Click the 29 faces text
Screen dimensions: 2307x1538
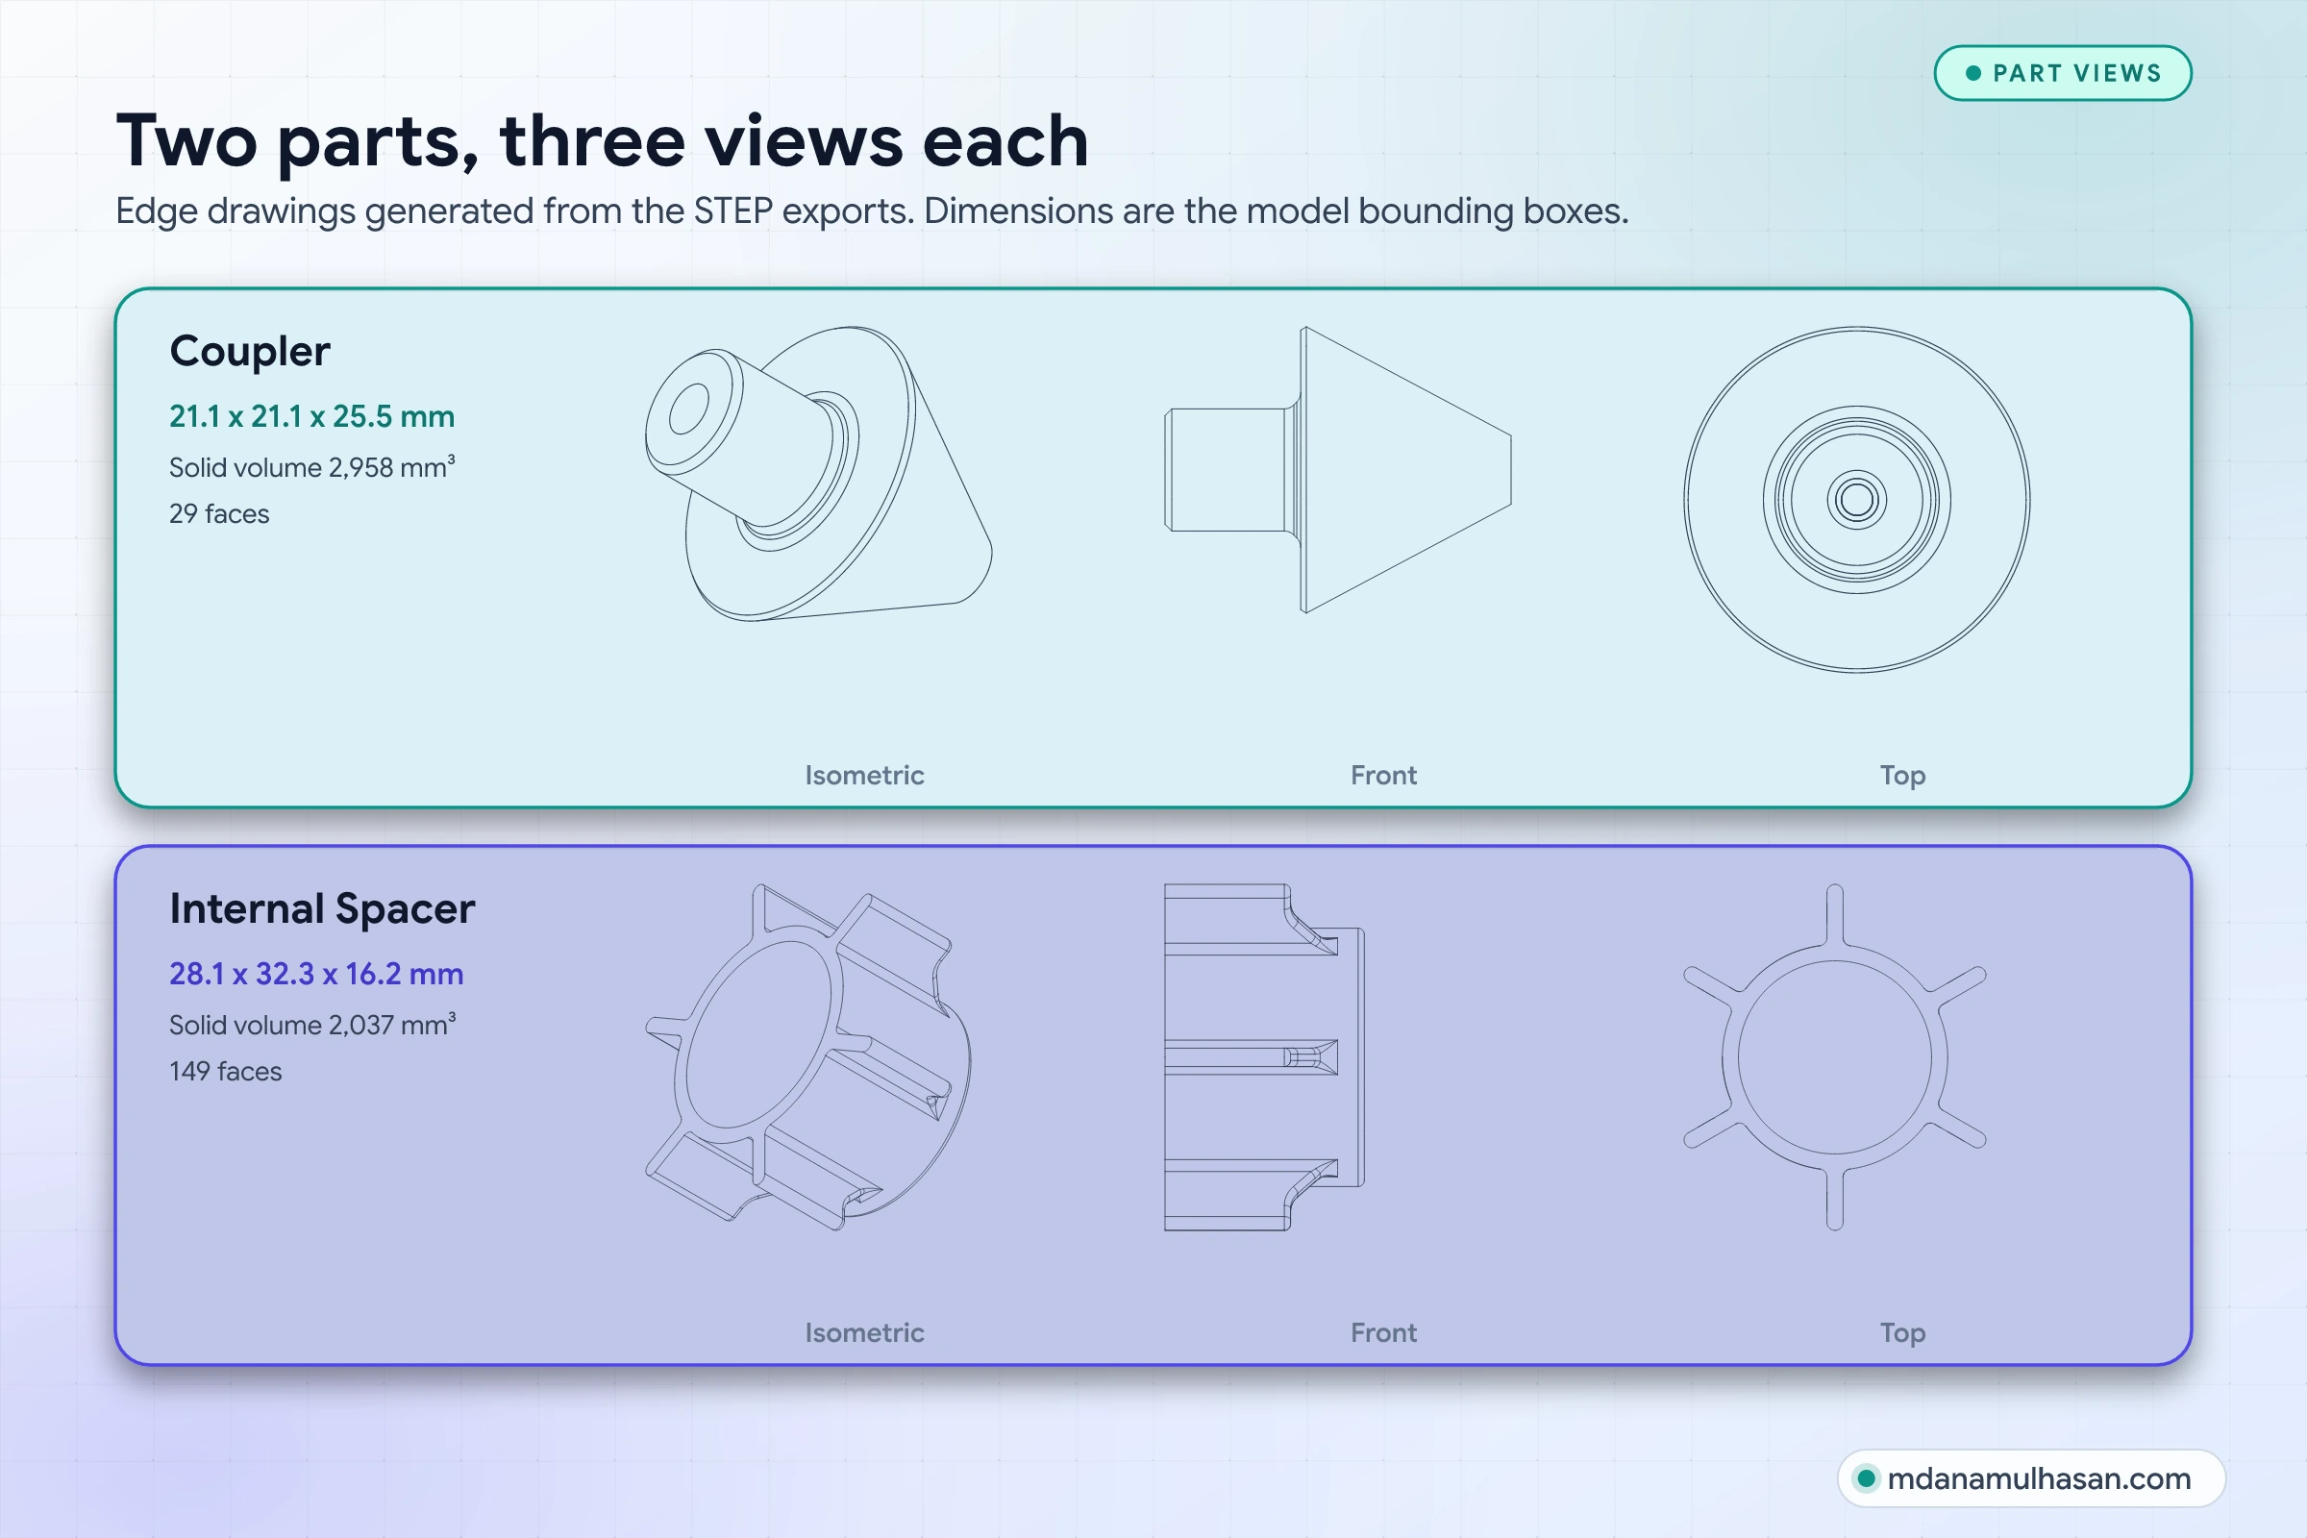point(219,513)
